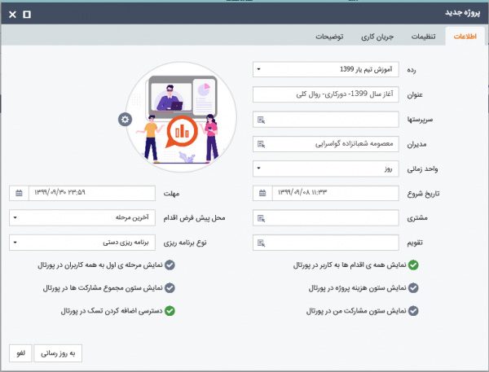
Task: Edit the عنوان title field
Action: 326,94
